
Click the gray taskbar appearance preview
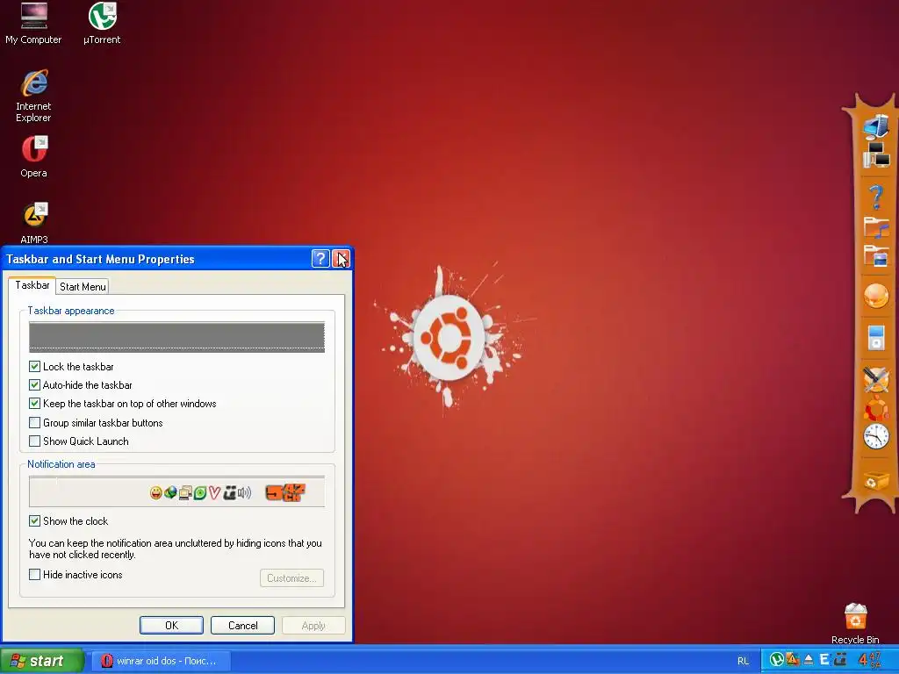coord(176,337)
